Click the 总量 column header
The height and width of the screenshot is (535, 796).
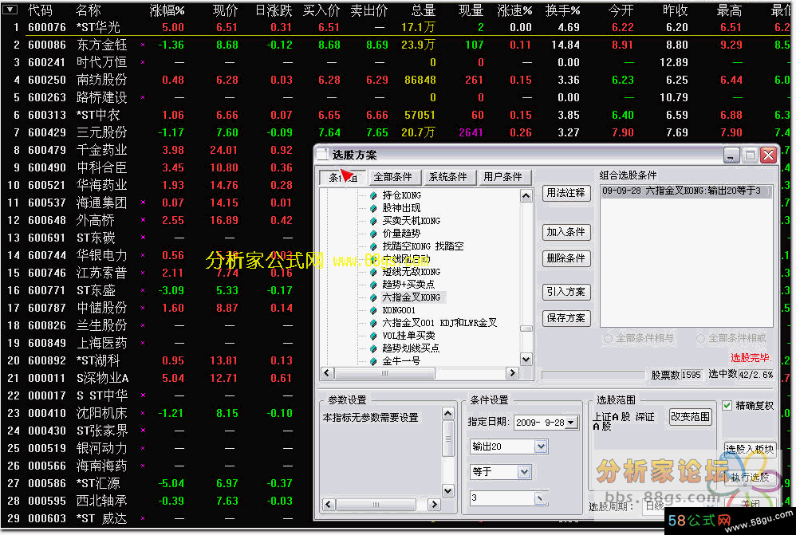[x=424, y=10]
